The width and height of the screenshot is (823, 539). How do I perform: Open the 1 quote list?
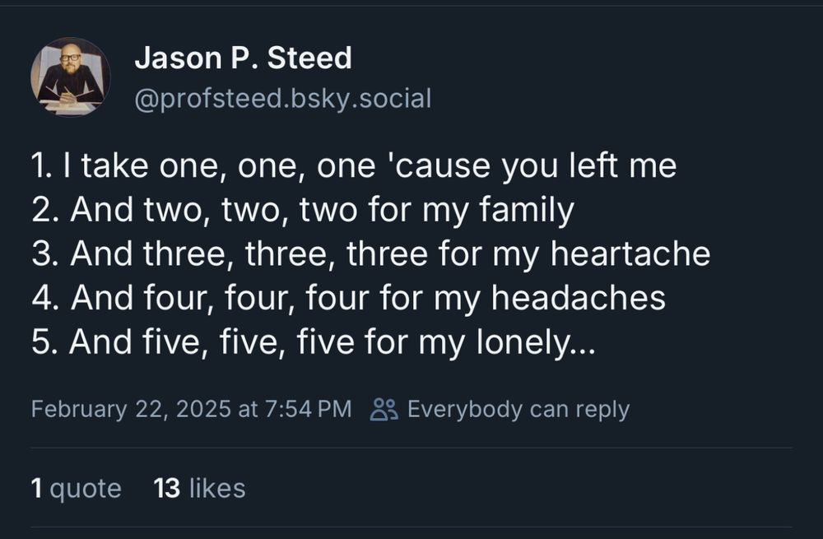[76, 488]
